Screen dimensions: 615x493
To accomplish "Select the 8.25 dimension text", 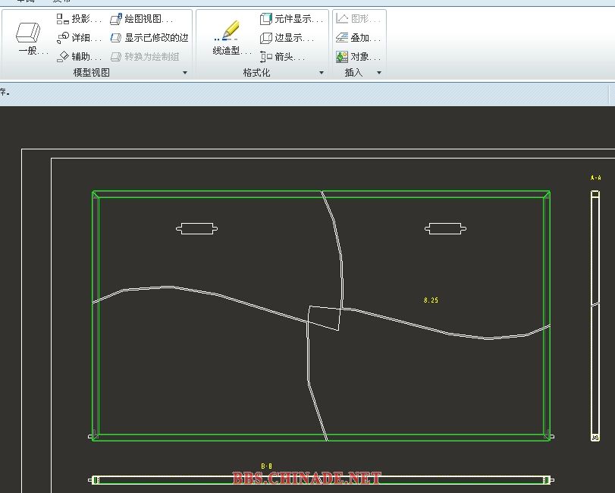I will click(431, 300).
